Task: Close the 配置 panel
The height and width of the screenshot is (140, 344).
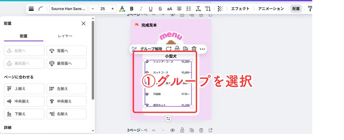Action: (x=84, y=24)
